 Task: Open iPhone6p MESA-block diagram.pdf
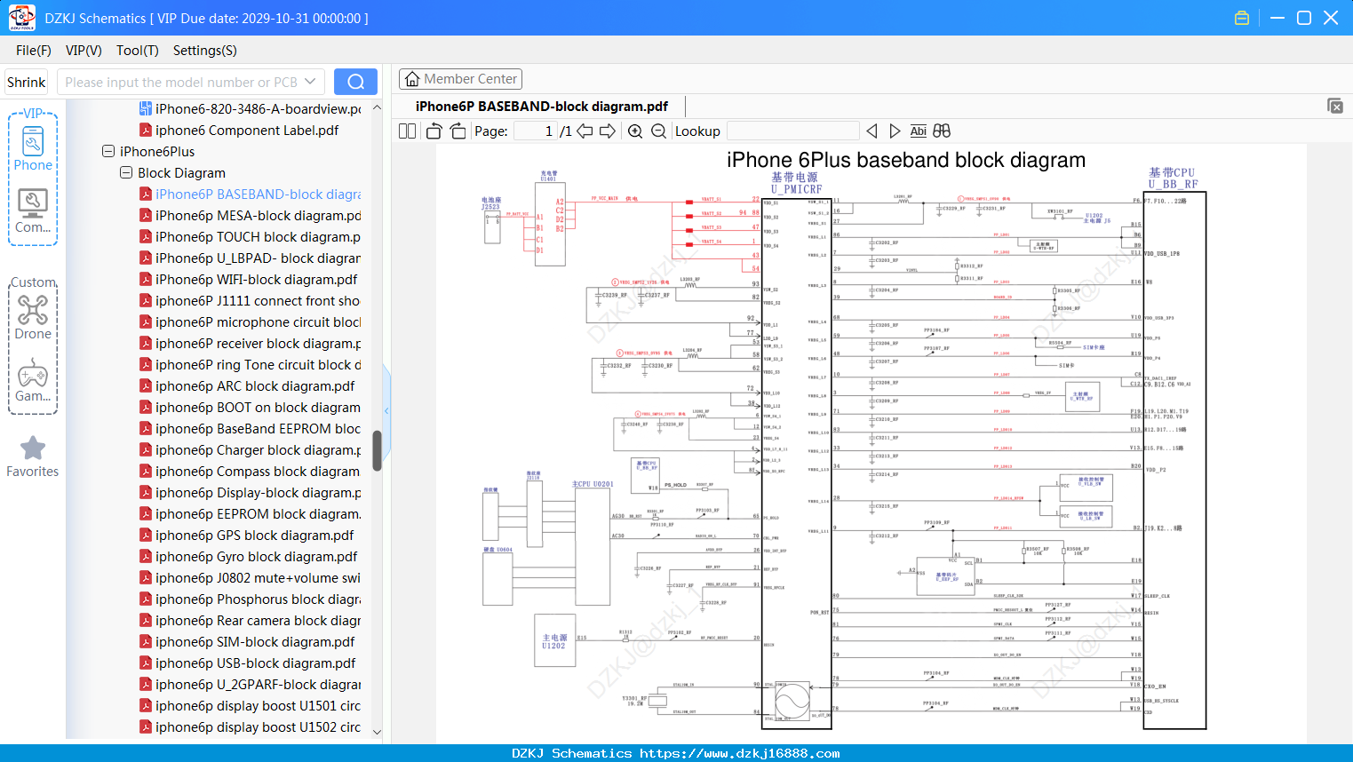[x=258, y=215]
